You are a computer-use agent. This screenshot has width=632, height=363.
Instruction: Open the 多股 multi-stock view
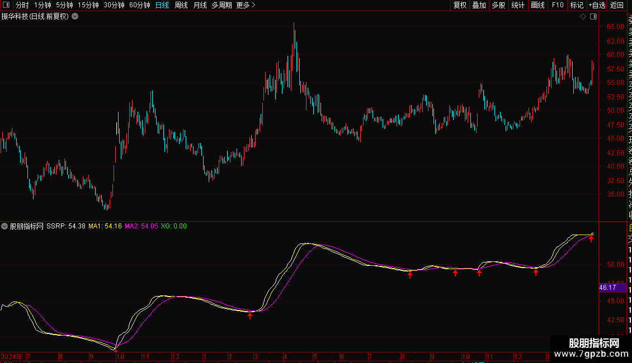498,5
